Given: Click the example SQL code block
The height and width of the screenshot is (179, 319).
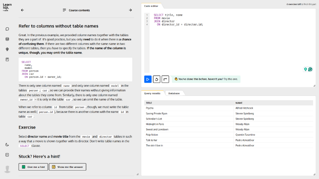Looking at the screenshot, I should point(75,69).
